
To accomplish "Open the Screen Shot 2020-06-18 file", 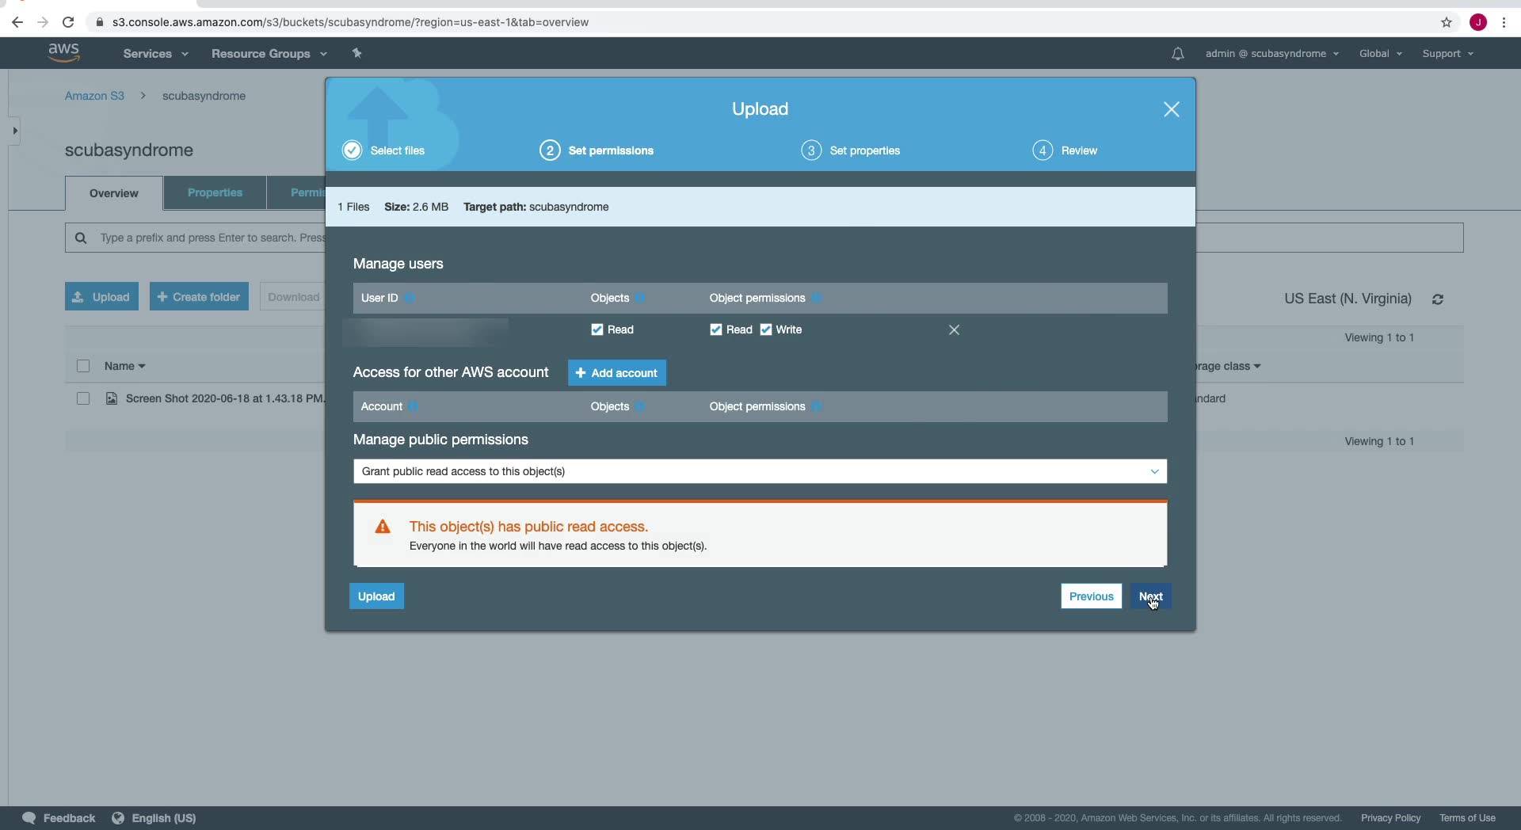I will [225, 398].
